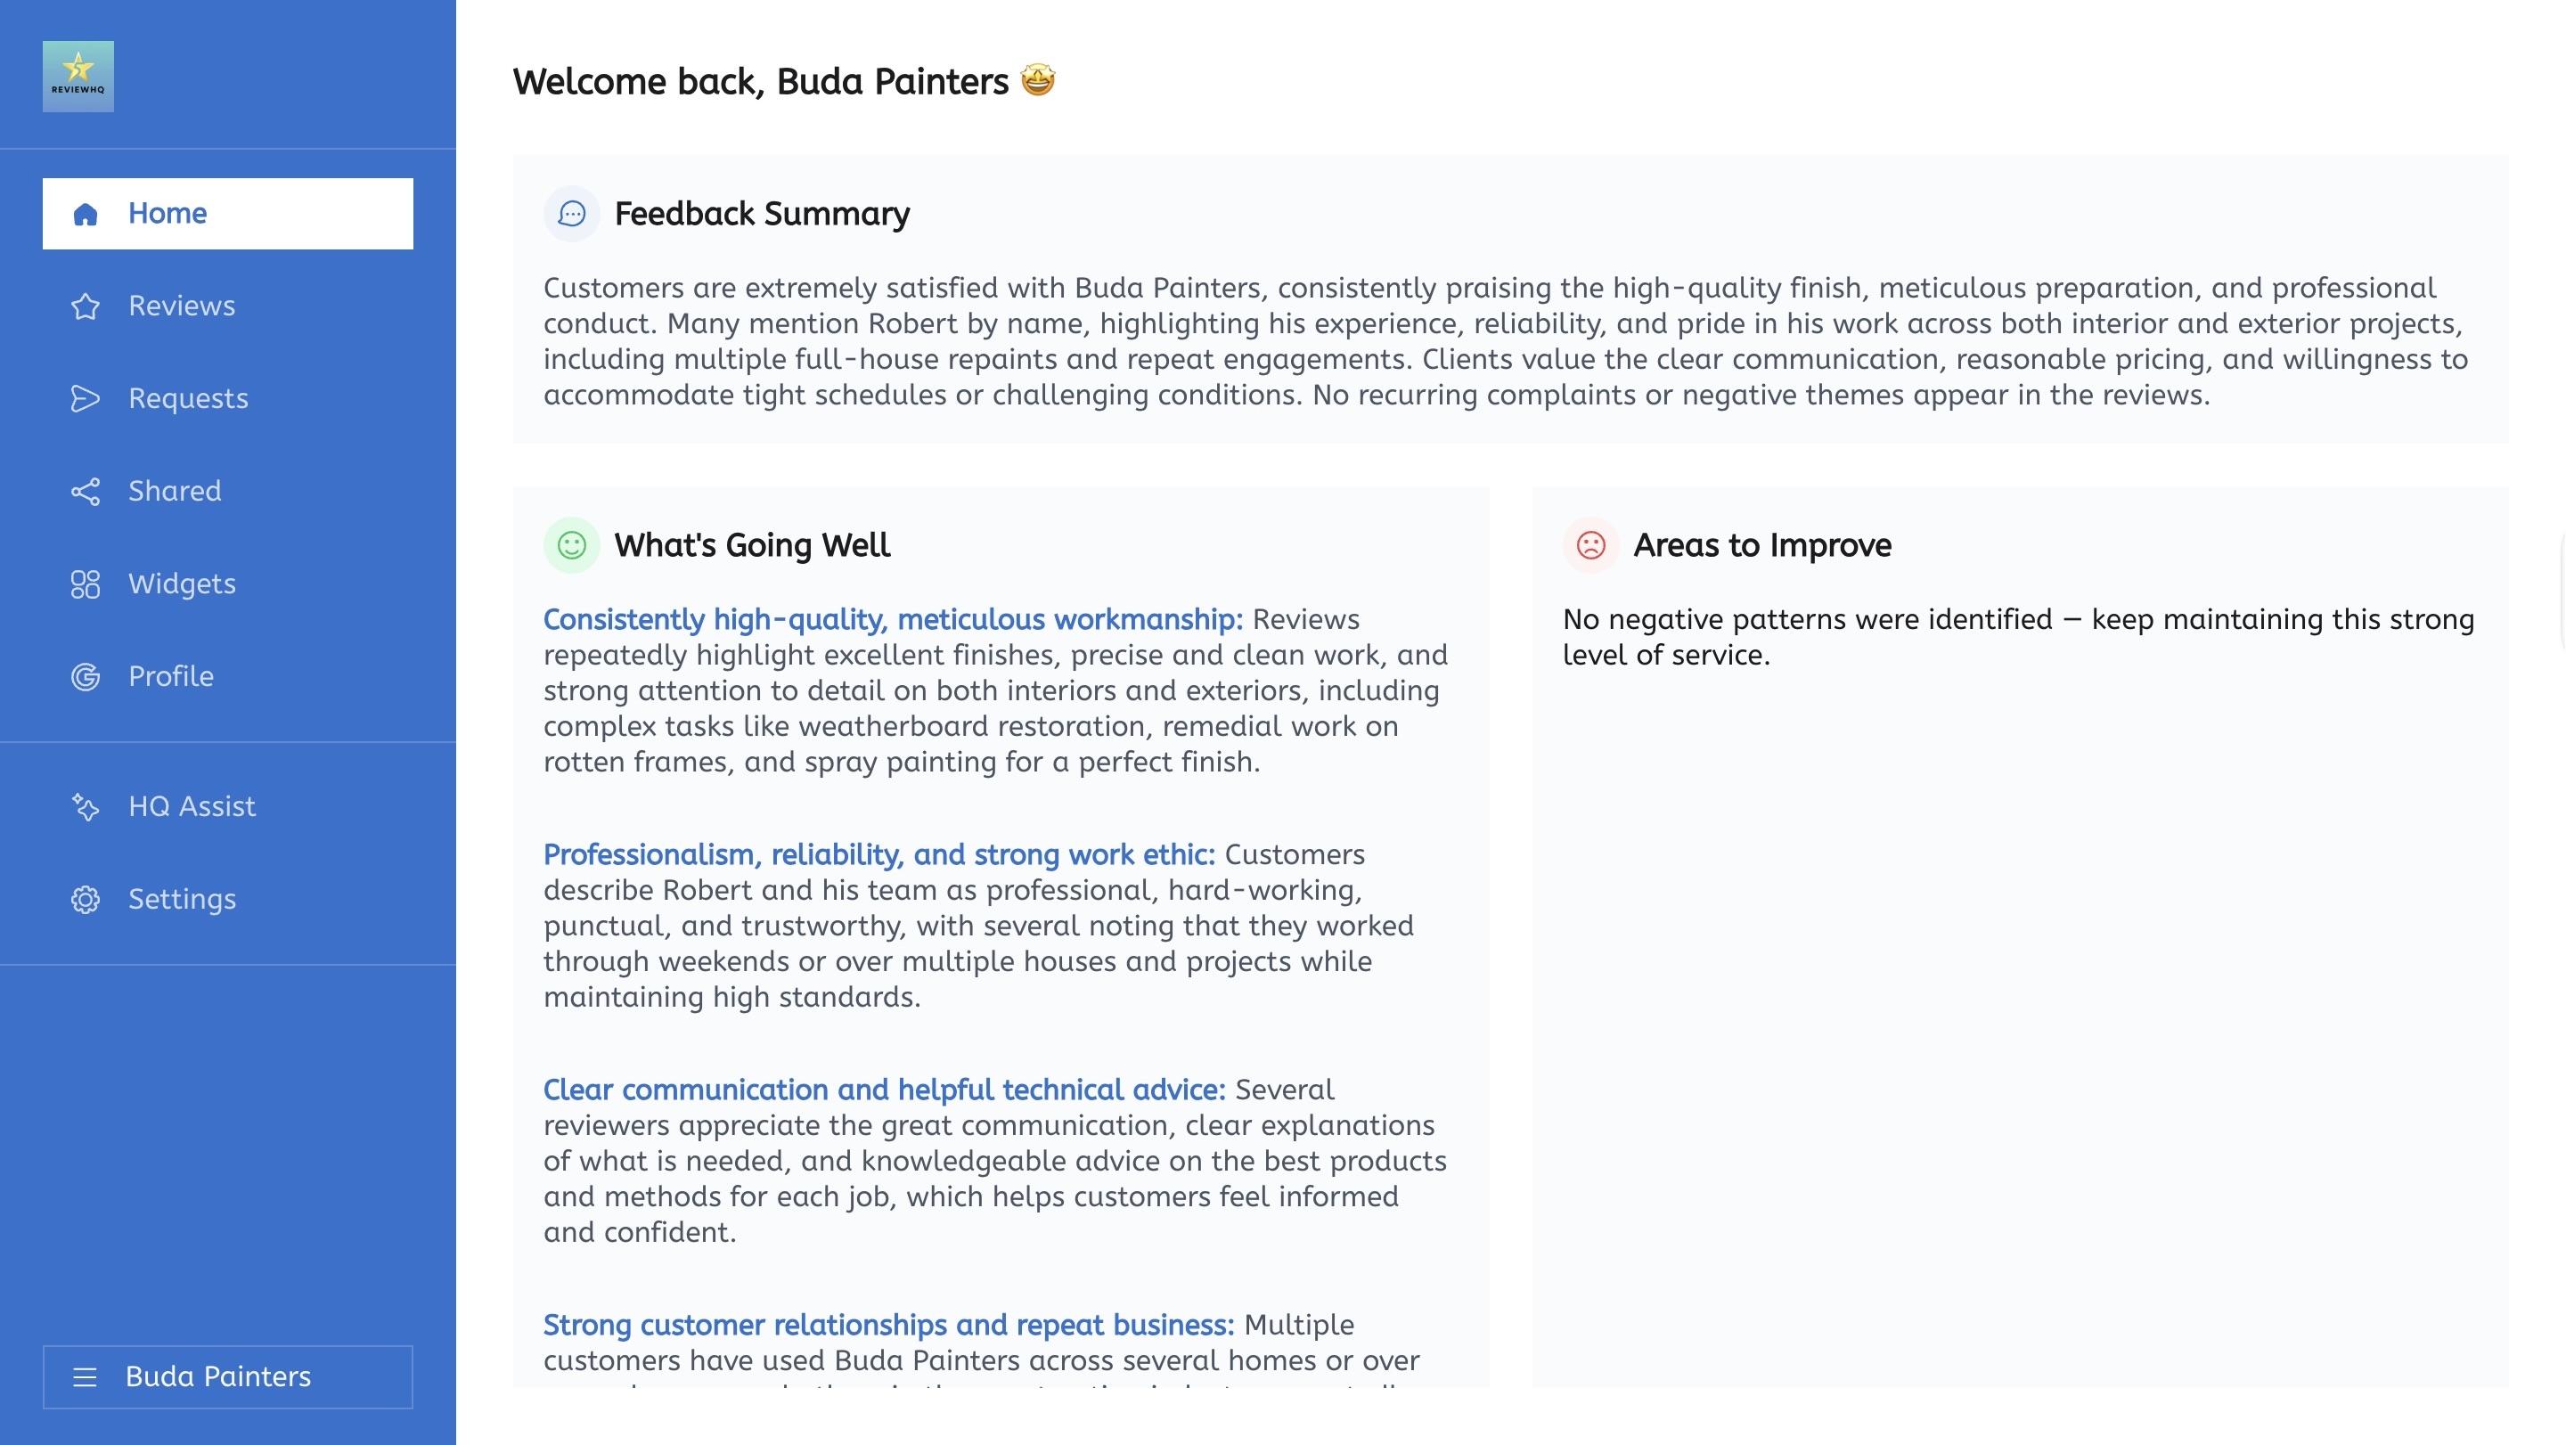Screen dimensions: 2566x1445
Task: Select the share icon next to Shared
Action: 85,491
